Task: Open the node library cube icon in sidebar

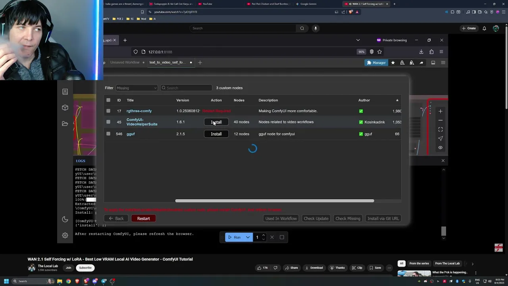Action: point(65,108)
